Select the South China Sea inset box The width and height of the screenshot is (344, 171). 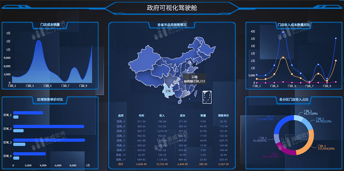tap(207, 97)
